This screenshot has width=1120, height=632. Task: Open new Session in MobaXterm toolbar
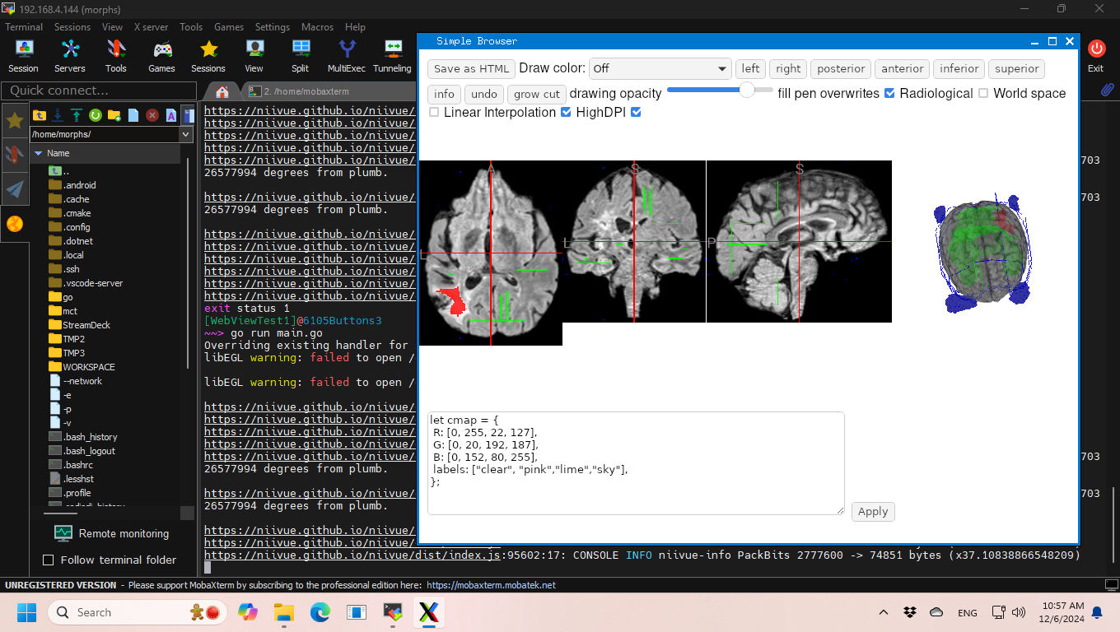pos(23,56)
